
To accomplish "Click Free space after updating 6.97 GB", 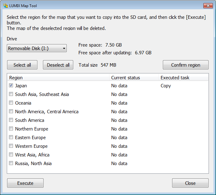I will (x=115, y=53).
